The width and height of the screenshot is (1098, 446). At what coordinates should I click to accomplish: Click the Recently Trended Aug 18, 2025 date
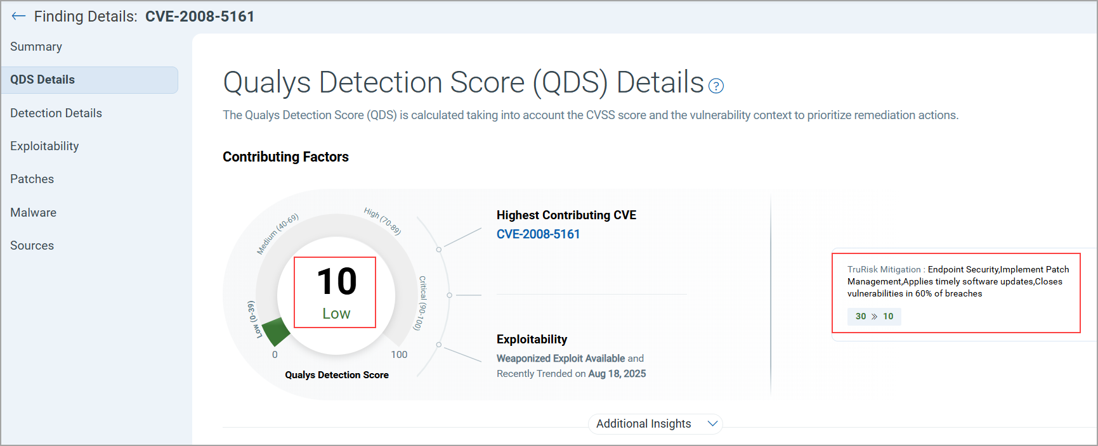(617, 374)
